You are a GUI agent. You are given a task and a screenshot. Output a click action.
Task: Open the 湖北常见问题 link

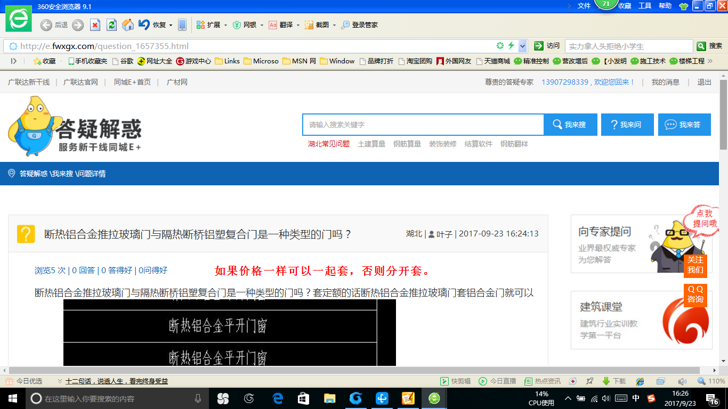tap(329, 144)
